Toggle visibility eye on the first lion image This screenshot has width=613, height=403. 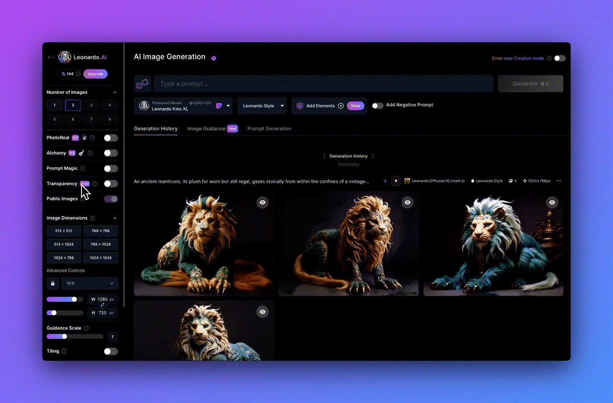coord(262,202)
